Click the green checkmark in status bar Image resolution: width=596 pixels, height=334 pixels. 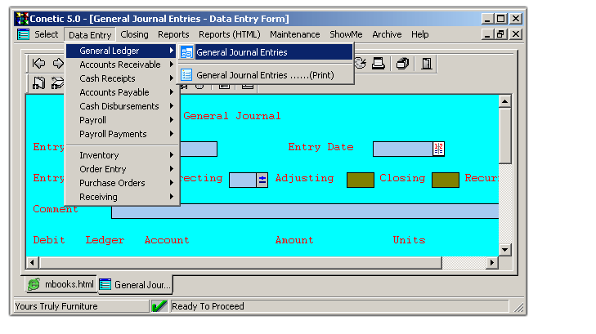[x=159, y=306]
